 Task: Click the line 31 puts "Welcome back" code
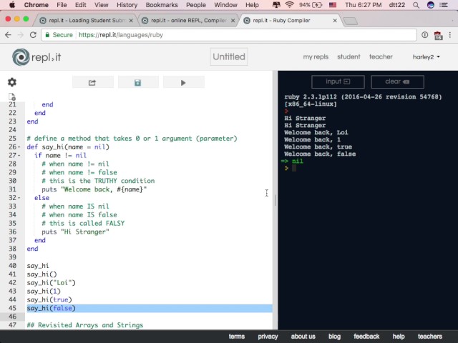(94, 189)
